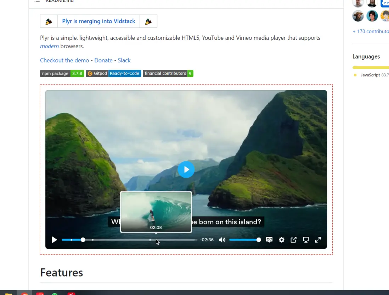Click the seek bar position handle
The image size is (389, 295).
[83, 240]
